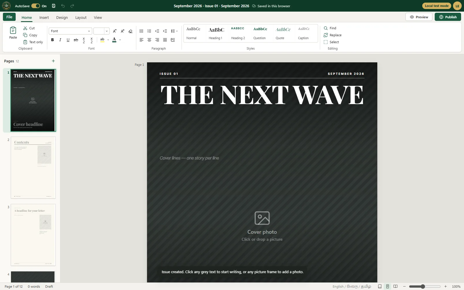464x290 pixels.
Task: Toggle underline formatting
Action: tap(68, 40)
